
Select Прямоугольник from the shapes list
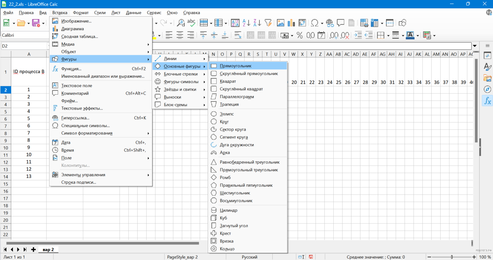click(235, 66)
